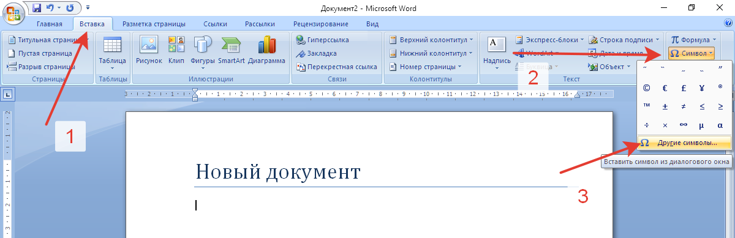Insert the not-equal ≠ symbol
Screen dimensions: 735x238
pyautogui.click(x=683, y=106)
